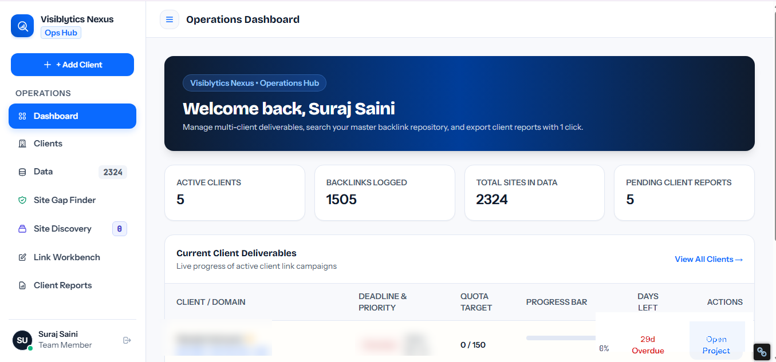Click the Link Workbench edit icon
Viewport: 776px width, 362px height.
(x=22, y=257)
